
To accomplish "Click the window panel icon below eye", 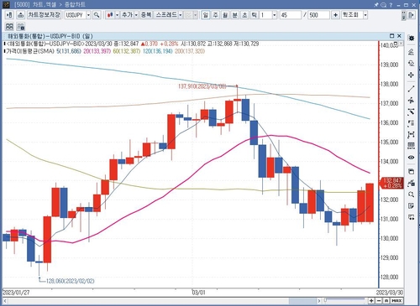I will pyautogui.click(x=411, y=171).
